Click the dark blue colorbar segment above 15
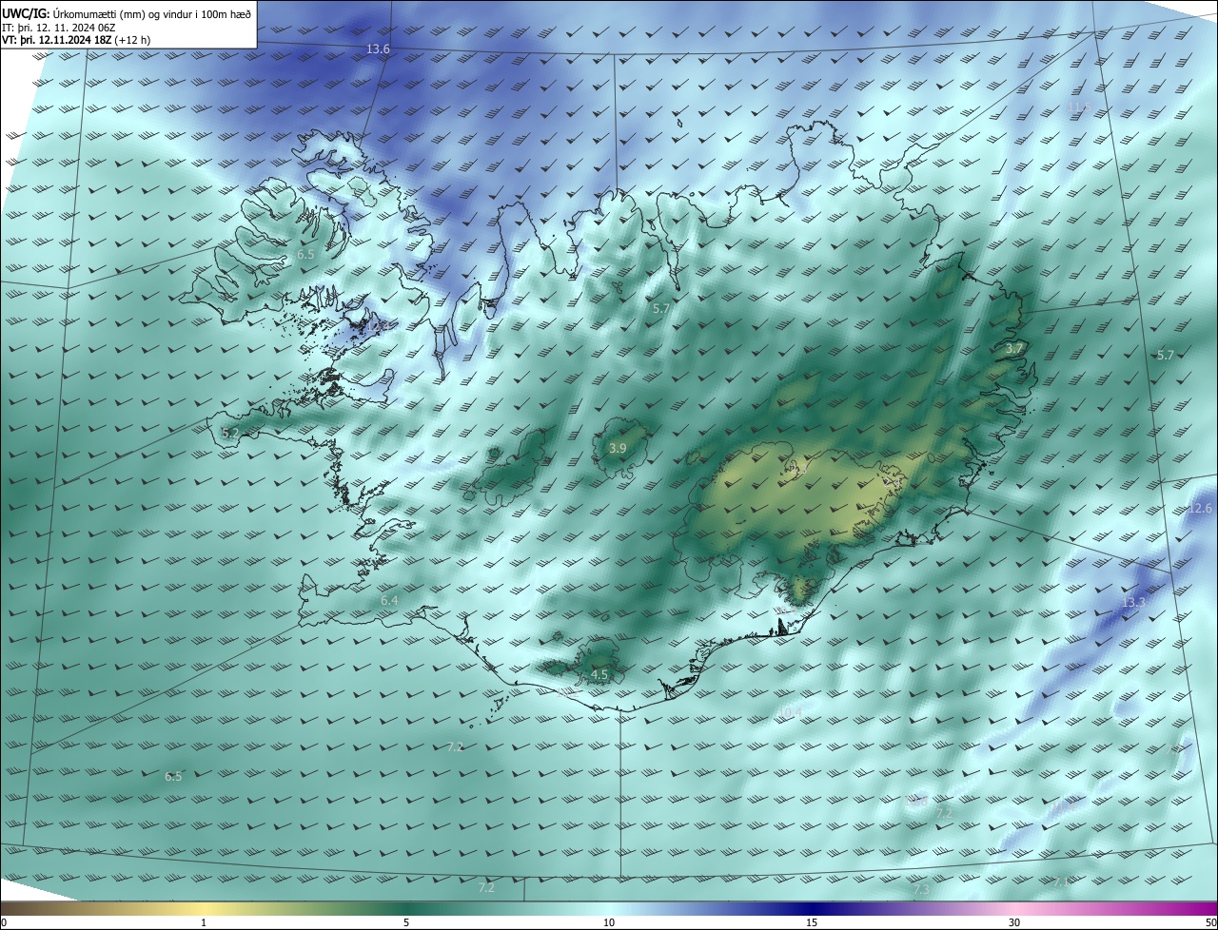Viewport: 1218px width, 930px height. pos(812,908)
